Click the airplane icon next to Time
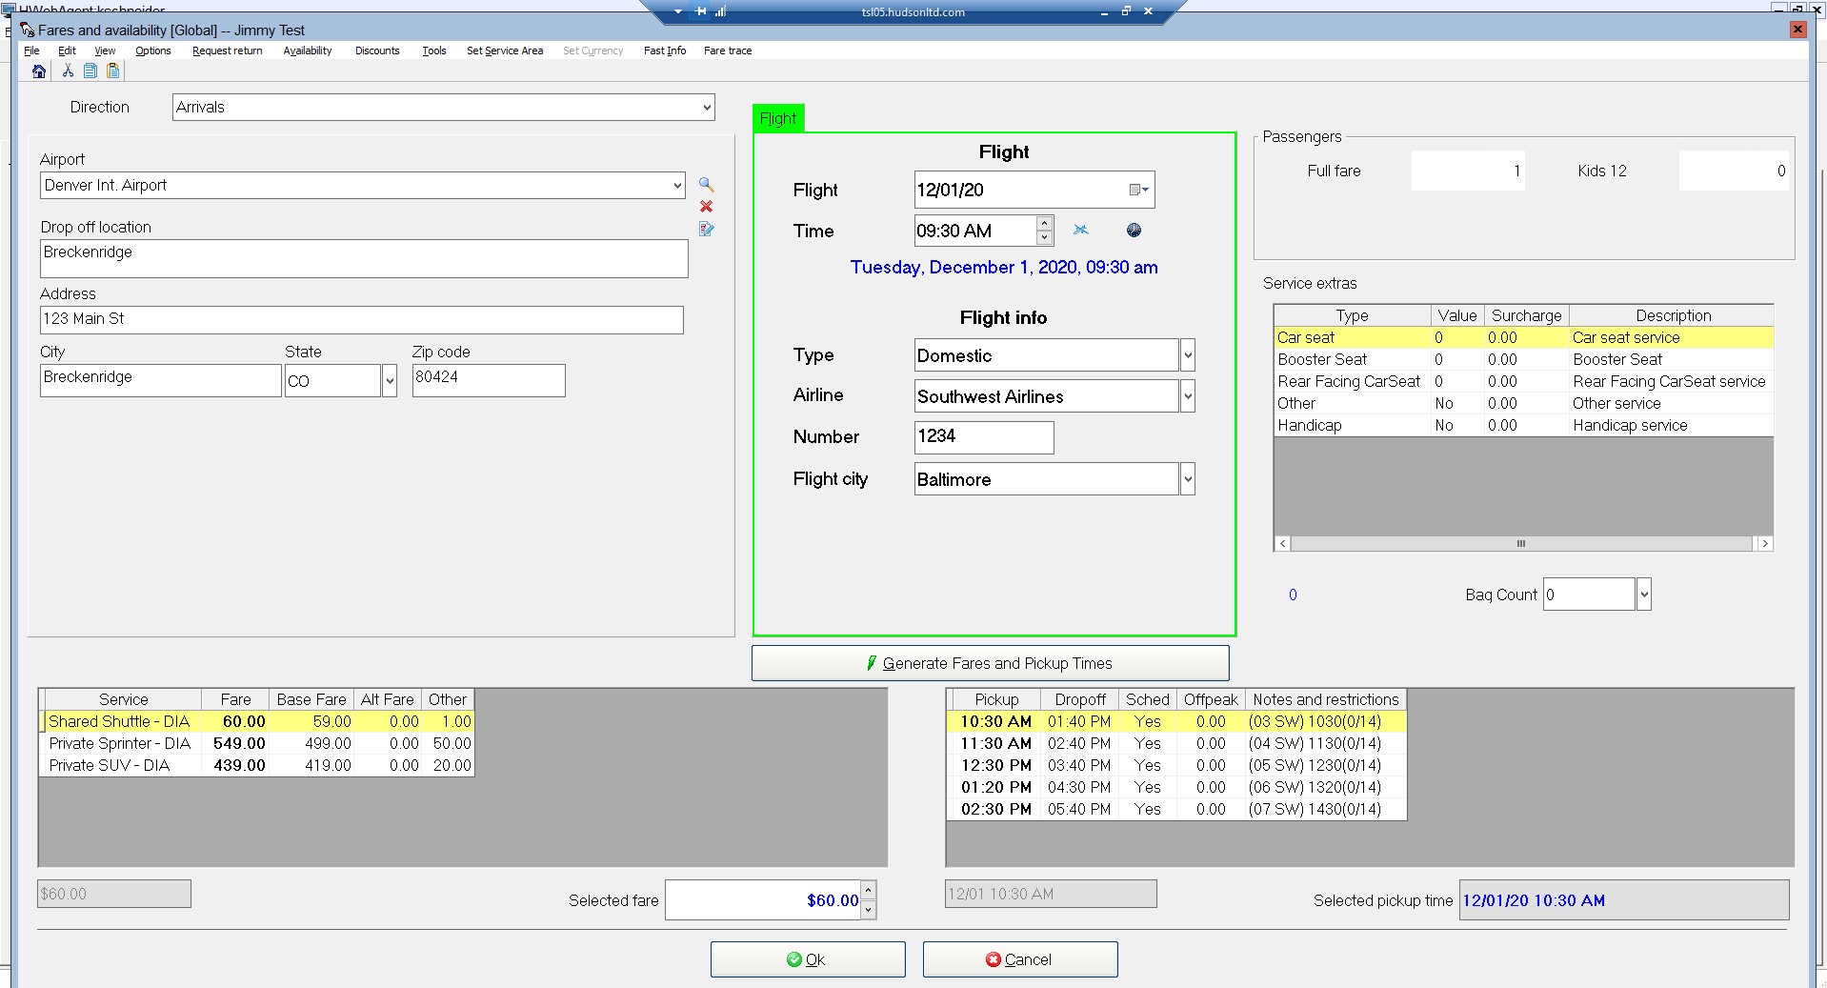Screen dimensions: 1827x988 pos(1080,231)
